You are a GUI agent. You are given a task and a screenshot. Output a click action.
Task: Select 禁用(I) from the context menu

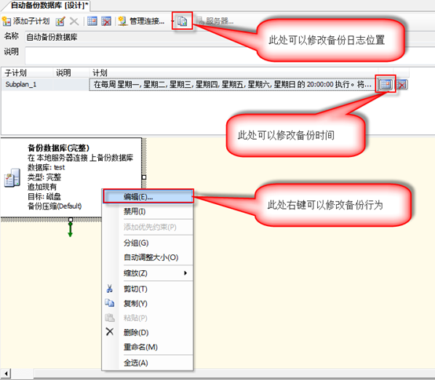(148, 212)
